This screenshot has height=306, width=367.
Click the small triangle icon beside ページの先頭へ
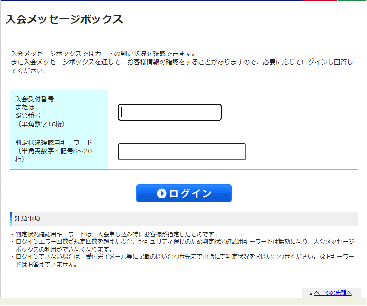click(x=311, y=294)
